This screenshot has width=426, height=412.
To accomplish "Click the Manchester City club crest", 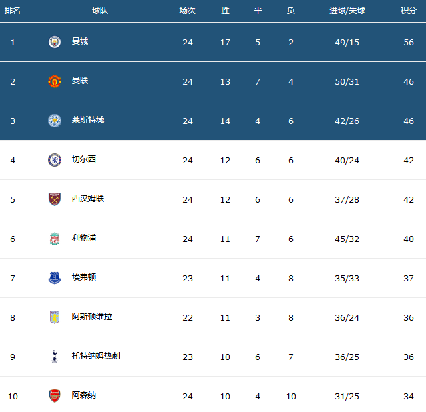I will click(x=55, y=42).
